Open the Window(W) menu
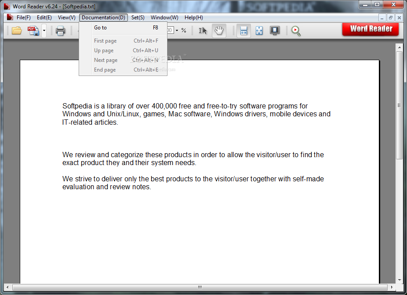407x295 pixels. click(x=164, y=18)
